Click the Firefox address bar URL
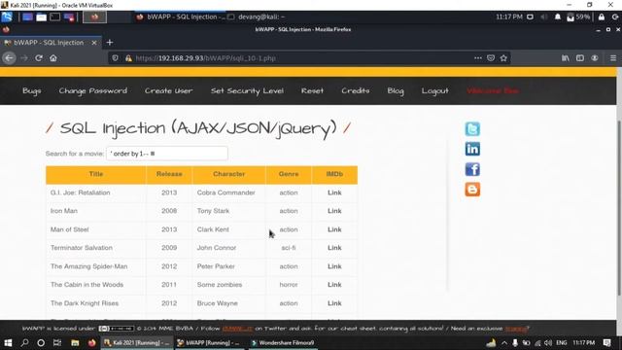The height and width of the screenshot is (350, 622). click(205, 58)
